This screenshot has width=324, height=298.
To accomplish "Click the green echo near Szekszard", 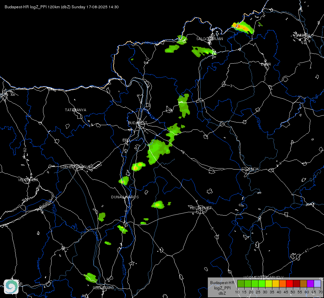I will [x=91, y=278].
